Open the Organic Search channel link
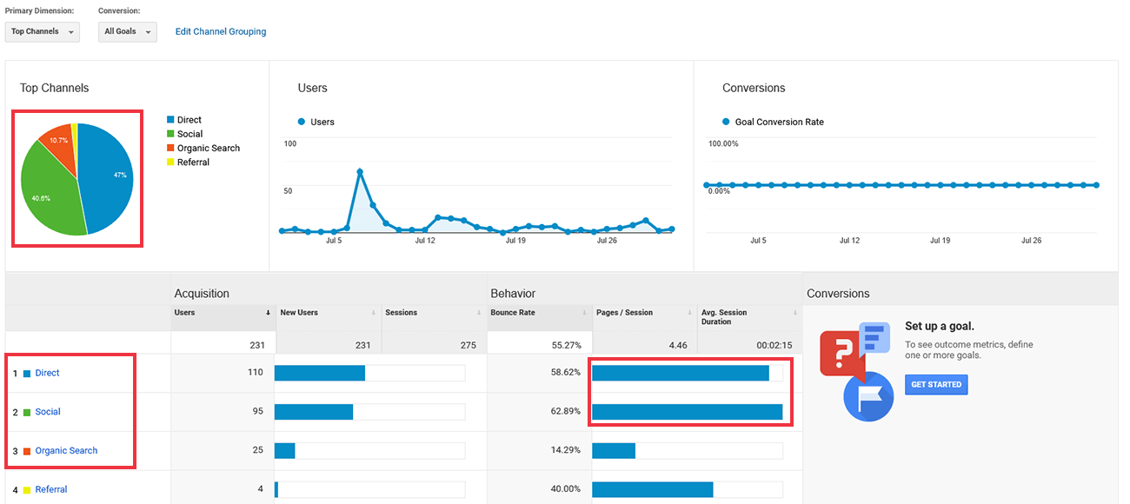The image size is (1130, 504). (x=66, y=451)
